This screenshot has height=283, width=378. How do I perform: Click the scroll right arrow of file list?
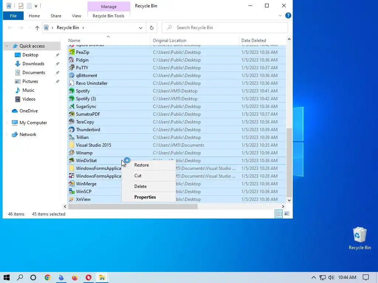(283, 206)
